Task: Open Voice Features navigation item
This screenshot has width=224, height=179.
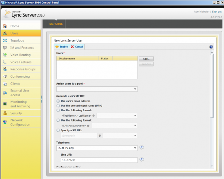Action: pos(21,62)
